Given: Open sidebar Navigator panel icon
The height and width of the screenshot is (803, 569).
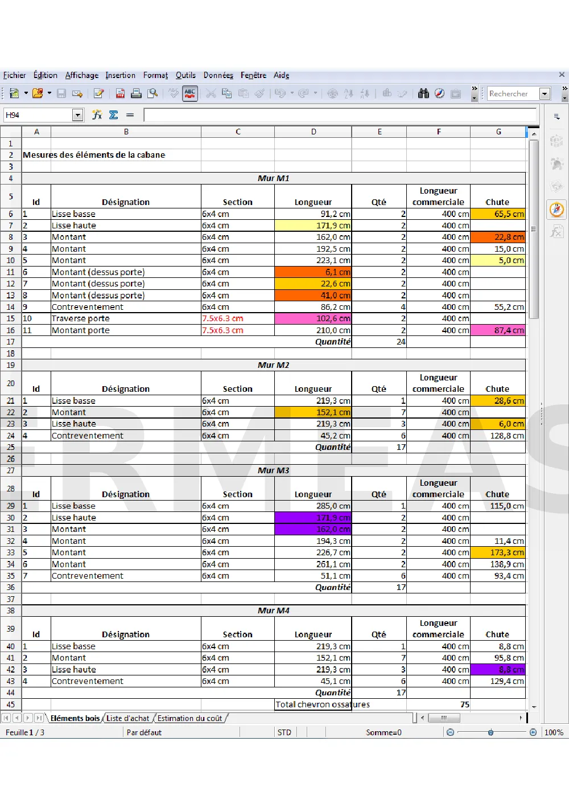Looking at the screenshot, I should tap(556, 210).
